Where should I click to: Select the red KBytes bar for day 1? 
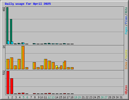point(8,82)
